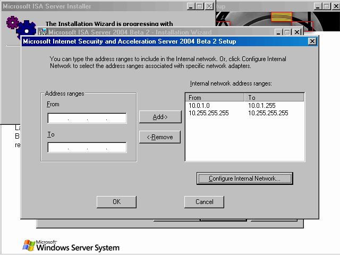Maximize the Microsoft ISA Server Installer window
The image size is (340, 255).
click(199, 6)
